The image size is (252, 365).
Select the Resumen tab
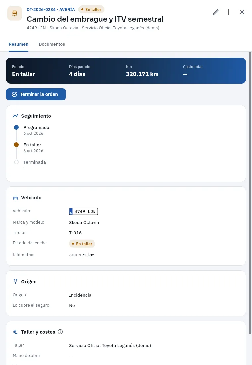coord(18,44)
